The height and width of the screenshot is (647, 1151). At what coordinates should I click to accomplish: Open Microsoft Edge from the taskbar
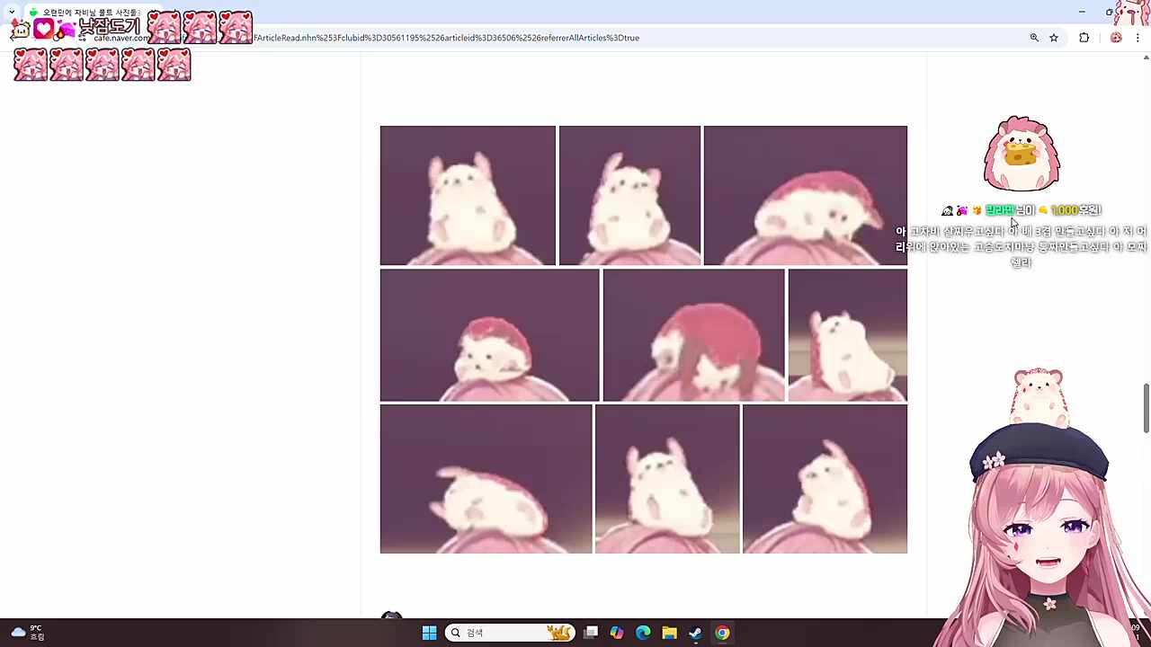point(643,633)
